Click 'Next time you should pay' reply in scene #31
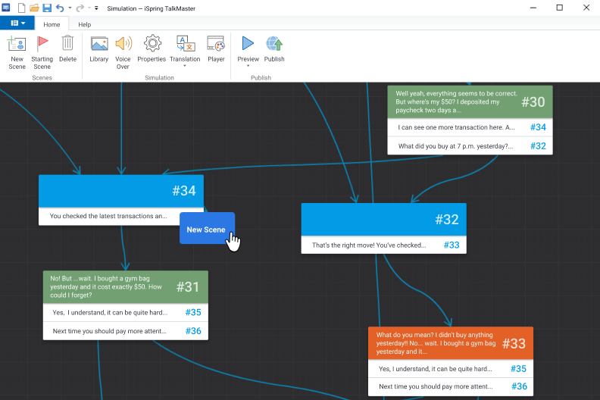This screenshot has height=400, width=600. pos(126,331)
